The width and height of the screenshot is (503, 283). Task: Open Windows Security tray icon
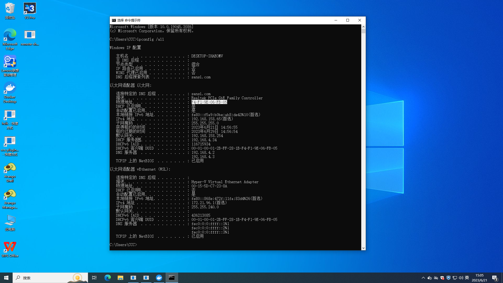[442, 278]
